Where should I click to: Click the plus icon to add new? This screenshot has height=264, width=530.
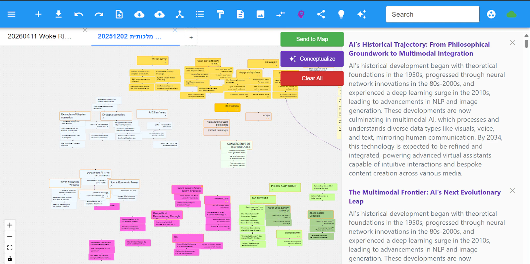(38, 14)
